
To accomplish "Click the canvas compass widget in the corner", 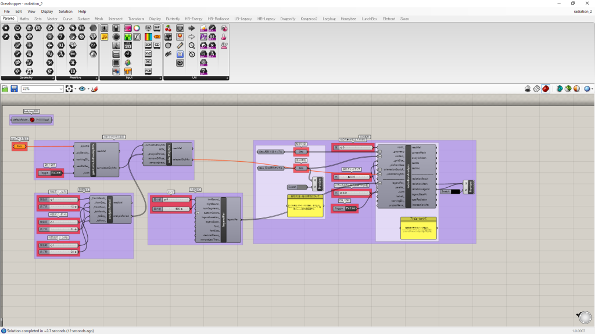I will coord(585,317).
